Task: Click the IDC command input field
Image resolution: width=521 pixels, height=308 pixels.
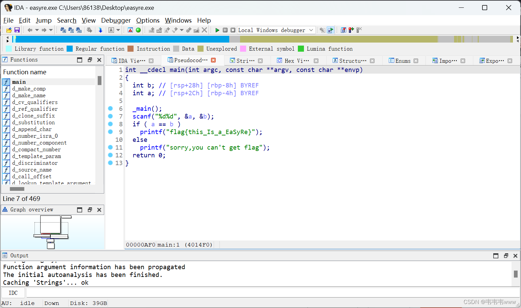Action: (x=273, y=293)
